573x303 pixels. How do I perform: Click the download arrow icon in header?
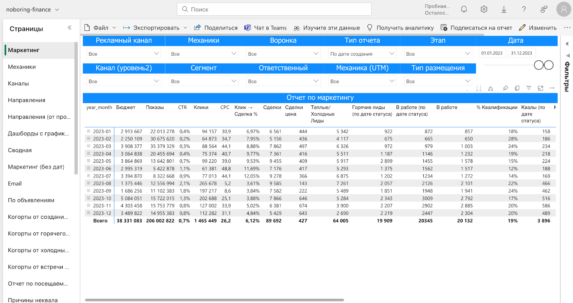[504, 9]
